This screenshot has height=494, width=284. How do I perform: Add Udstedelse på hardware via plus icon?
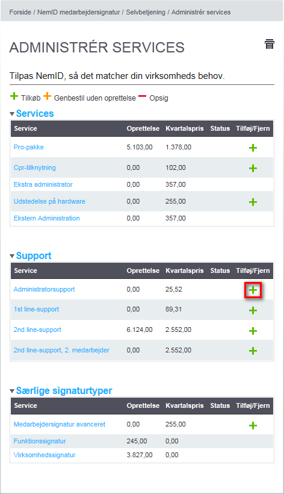click(x=253, y=202)
